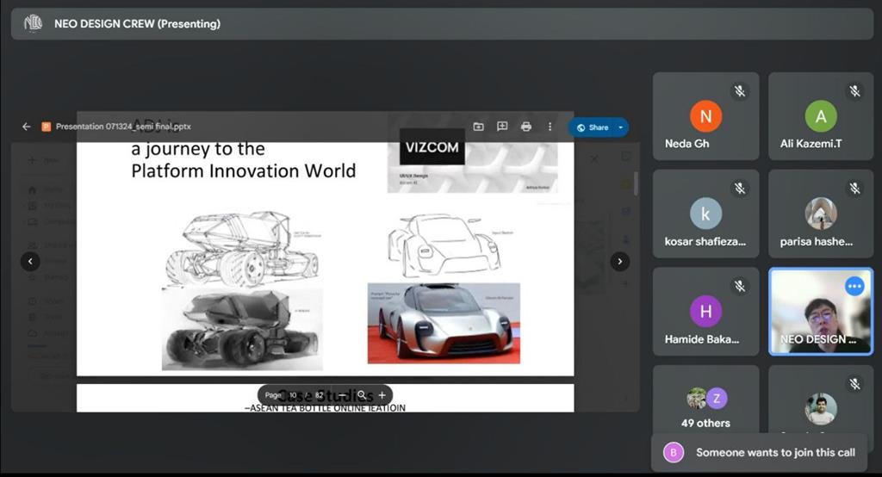Click file name 'Presentation 071324_semi final.pptx'
882x477 pixels.
pos(123,127)
